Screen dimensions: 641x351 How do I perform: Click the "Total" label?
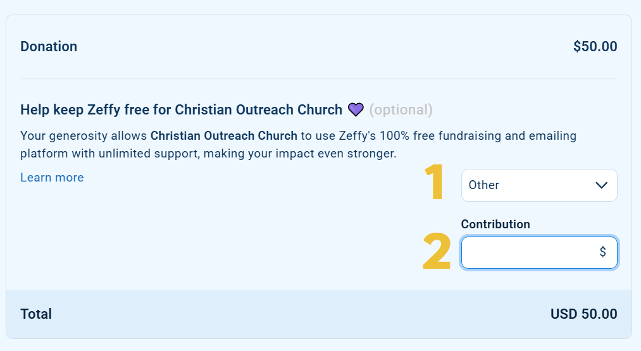point(36,314)
